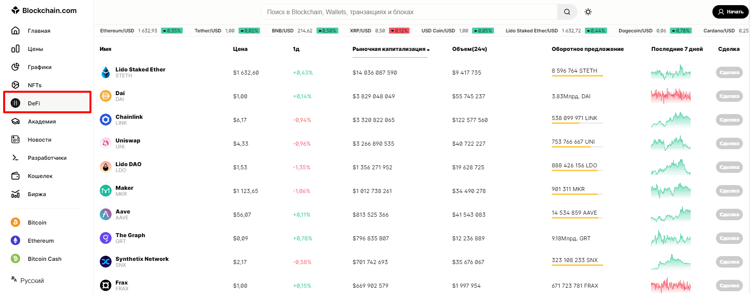The width and height of the screenshot is (750, 294).
Task: Toggle light/dark theme with sun icon
Action: point(588,12)
